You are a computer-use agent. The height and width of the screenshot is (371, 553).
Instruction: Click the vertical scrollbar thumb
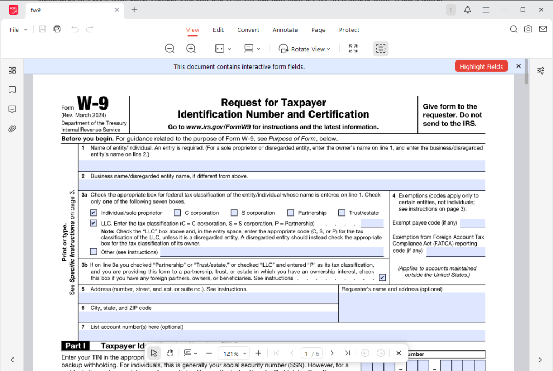[x=526, y=71]
